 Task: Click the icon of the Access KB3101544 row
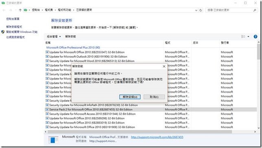coord(47,114)
